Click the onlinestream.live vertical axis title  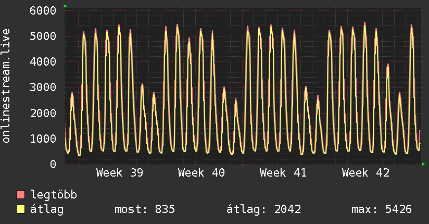point(6,86)
